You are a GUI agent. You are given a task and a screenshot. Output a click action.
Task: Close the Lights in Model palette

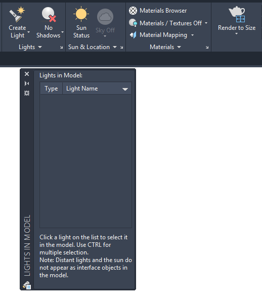coord(27,74)
